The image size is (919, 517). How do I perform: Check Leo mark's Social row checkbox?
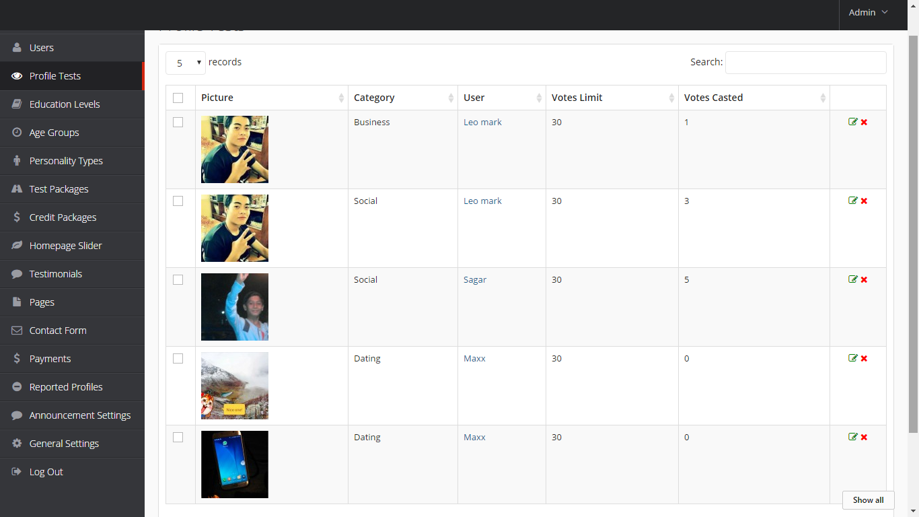178,201
